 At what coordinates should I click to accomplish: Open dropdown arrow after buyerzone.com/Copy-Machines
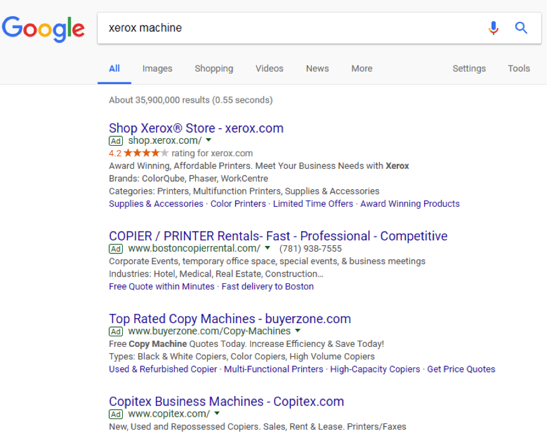point(298,331)
